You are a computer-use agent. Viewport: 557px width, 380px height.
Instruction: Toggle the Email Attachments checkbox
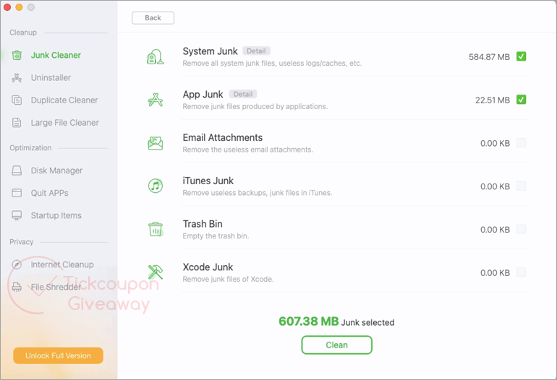521,143
